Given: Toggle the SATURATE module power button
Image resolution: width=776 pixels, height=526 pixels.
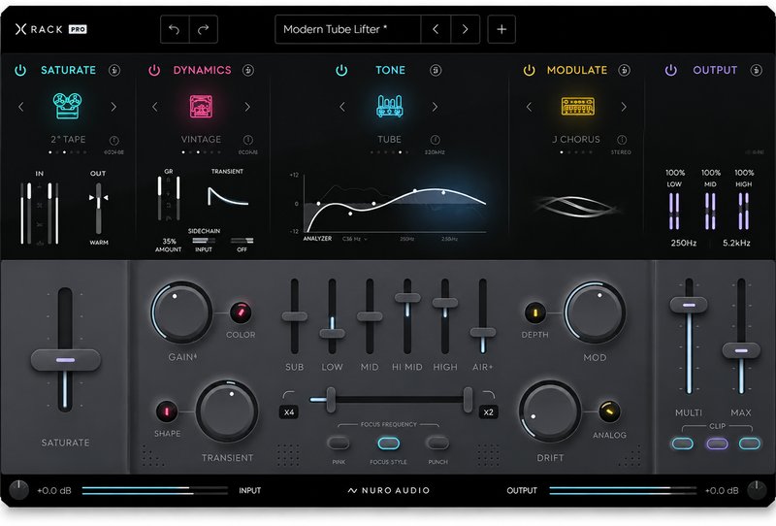Looking at the screenshot, I should (x=20, y=70).
